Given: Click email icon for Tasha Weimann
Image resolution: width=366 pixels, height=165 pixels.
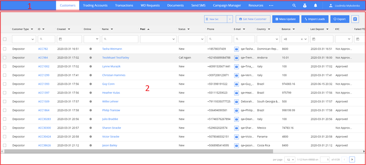Looking at the screenshot, I should [x=236, y=49].
